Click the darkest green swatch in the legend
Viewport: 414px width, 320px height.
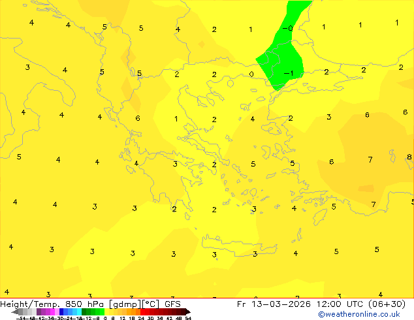(x=84, y=312)
